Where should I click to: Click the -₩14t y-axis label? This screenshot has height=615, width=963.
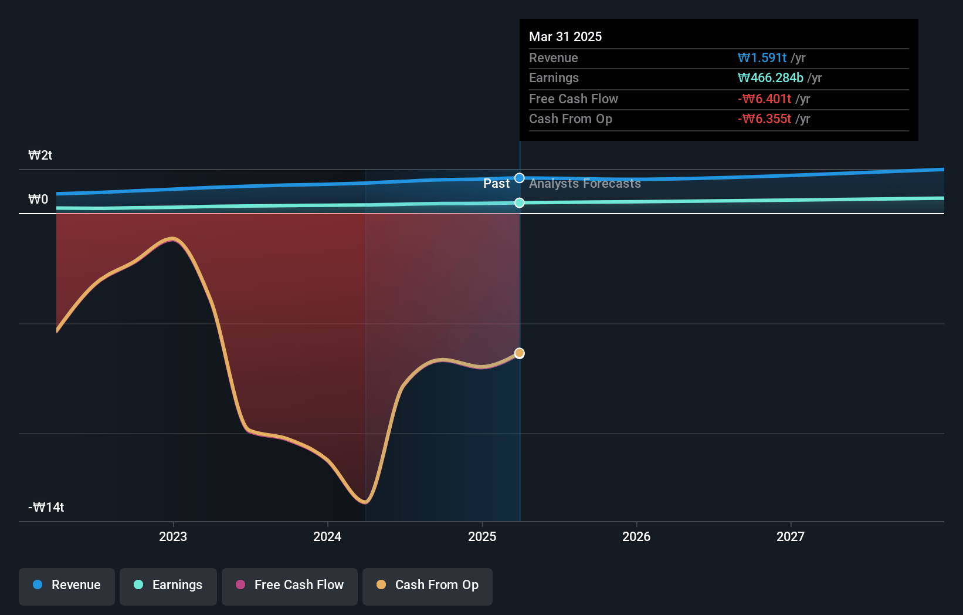click(46, 507)
